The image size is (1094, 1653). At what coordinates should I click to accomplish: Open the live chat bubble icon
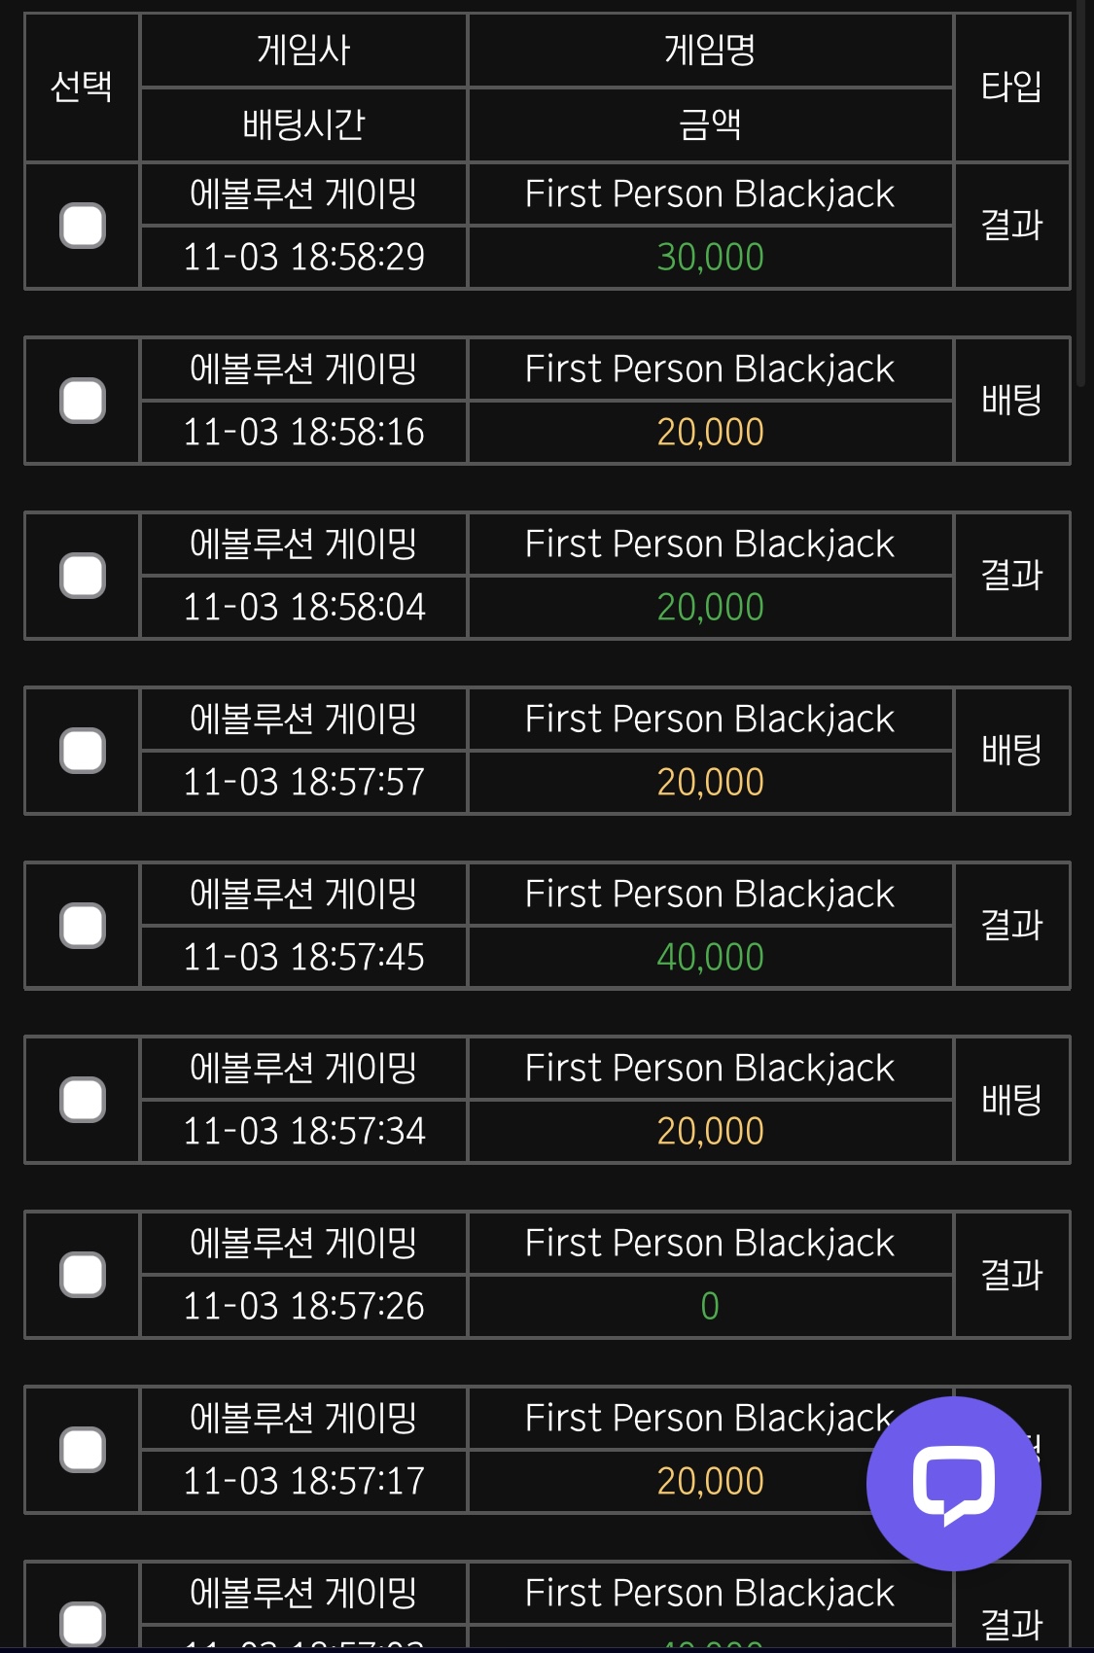coord(953,1483)
